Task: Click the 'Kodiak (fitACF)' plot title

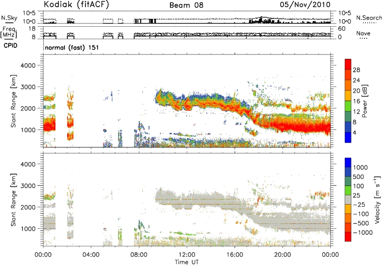Action: click(x=76, y=5)
